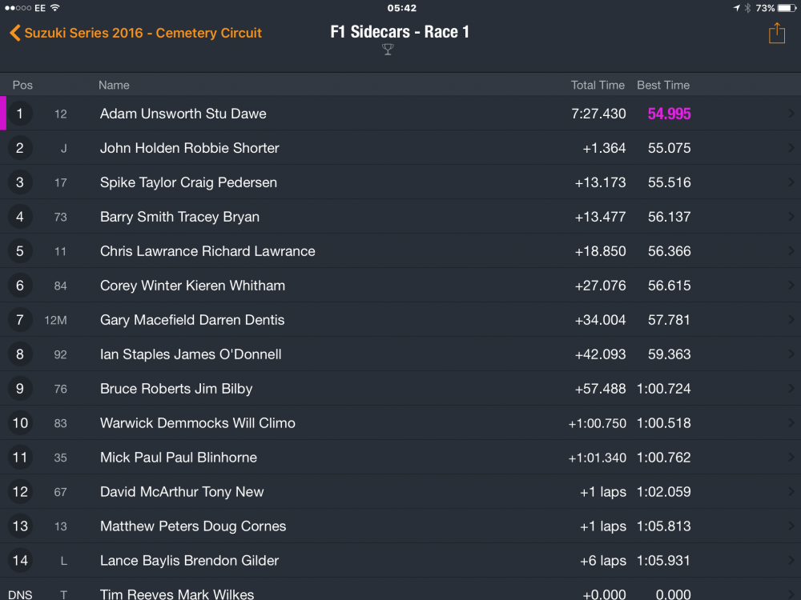
Task: Select the Name column header
Action: coord(114,85)
